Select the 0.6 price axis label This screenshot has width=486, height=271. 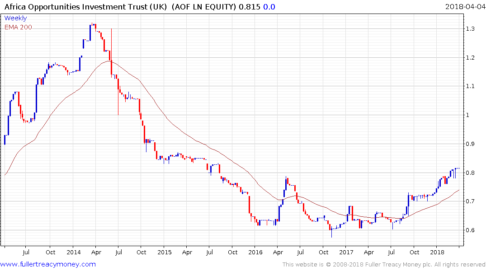(x=470, y=230)
